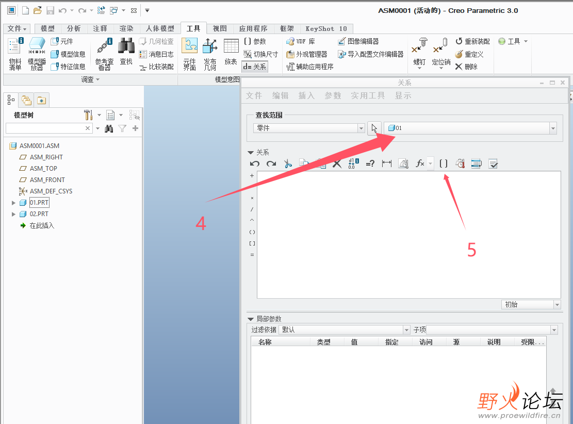573x424 pixels.
Task: Collapse the 局部参数 section triangle
Action: point(251,319)
